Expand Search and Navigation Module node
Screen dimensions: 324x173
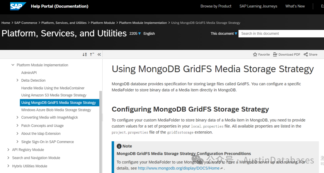(8, 158)
